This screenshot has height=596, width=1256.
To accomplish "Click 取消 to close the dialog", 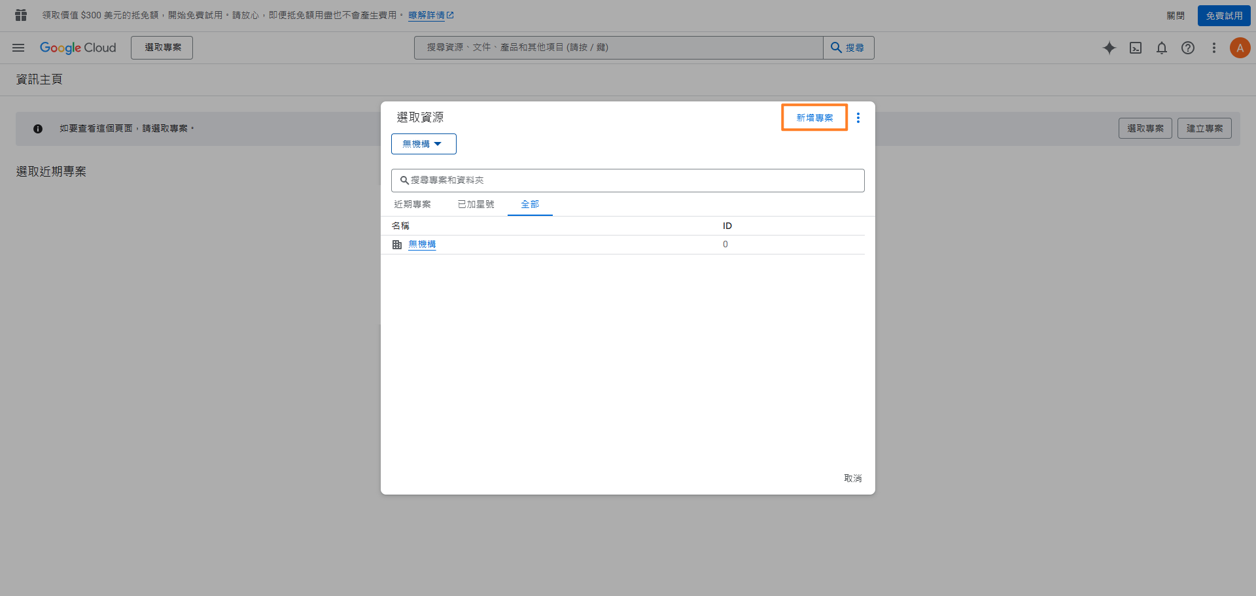I will 852,478.
